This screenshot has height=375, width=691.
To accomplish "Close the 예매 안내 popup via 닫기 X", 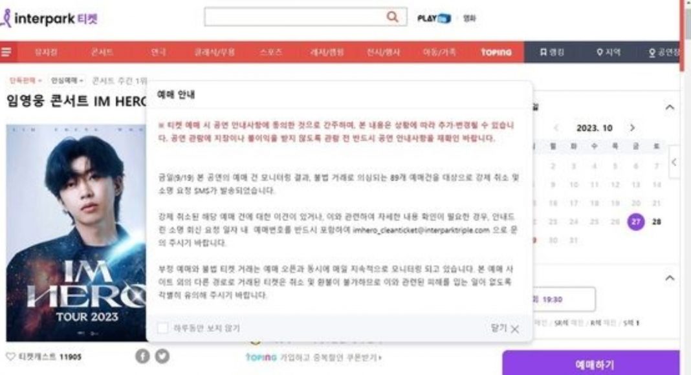I will point(505,328).
